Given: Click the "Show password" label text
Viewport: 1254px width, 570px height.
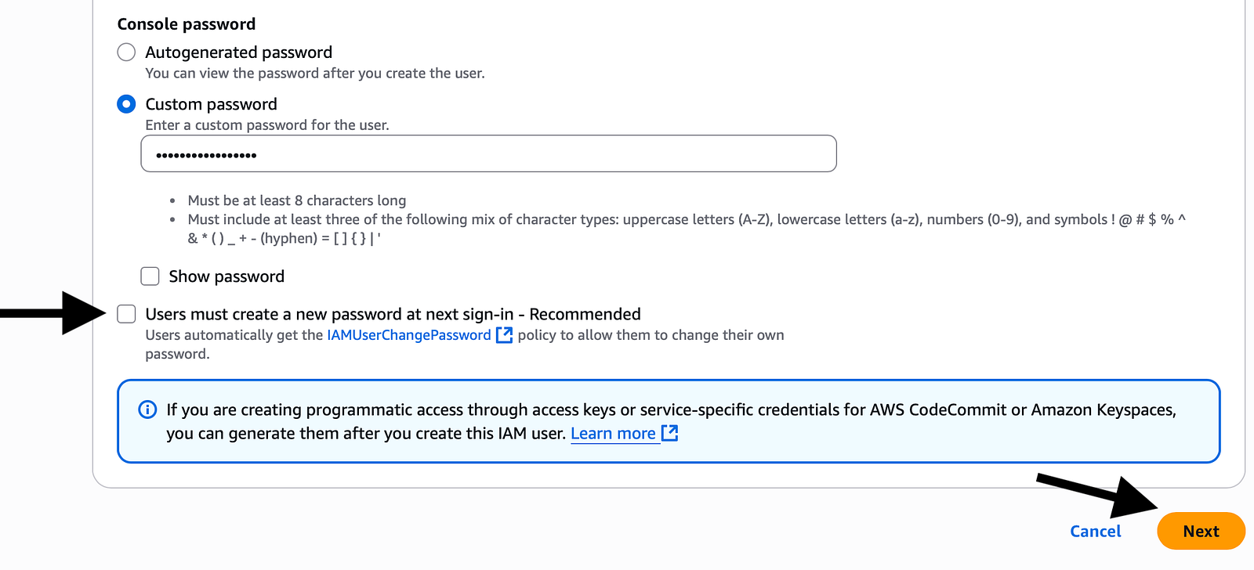Looking at the screenshot, I should pyautogui.click(x=227, y=276).
